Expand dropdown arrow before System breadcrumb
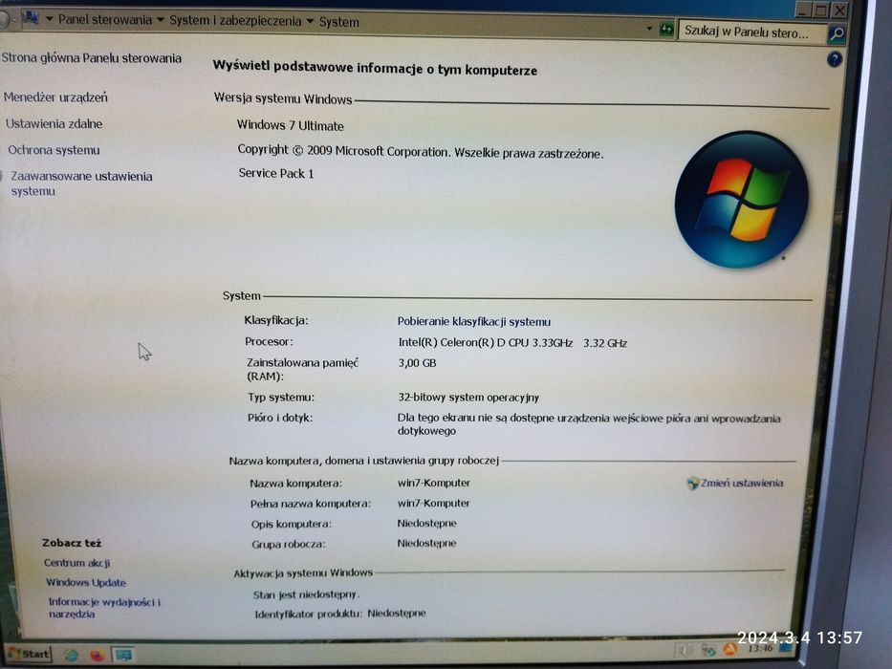This screenshot has height=669, width=892. pyautogui.click(x=310, y=22)
